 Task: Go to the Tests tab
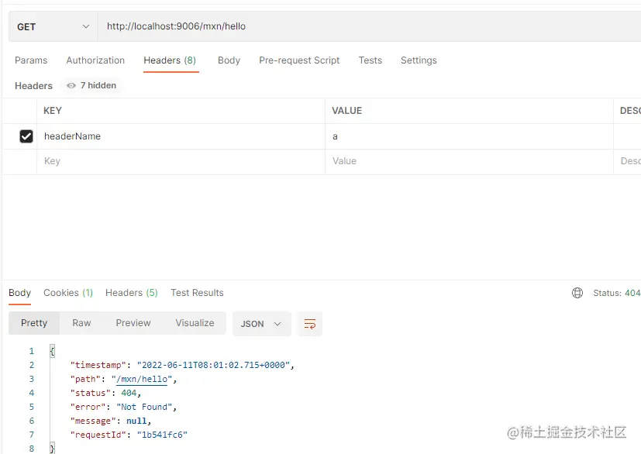370,60
